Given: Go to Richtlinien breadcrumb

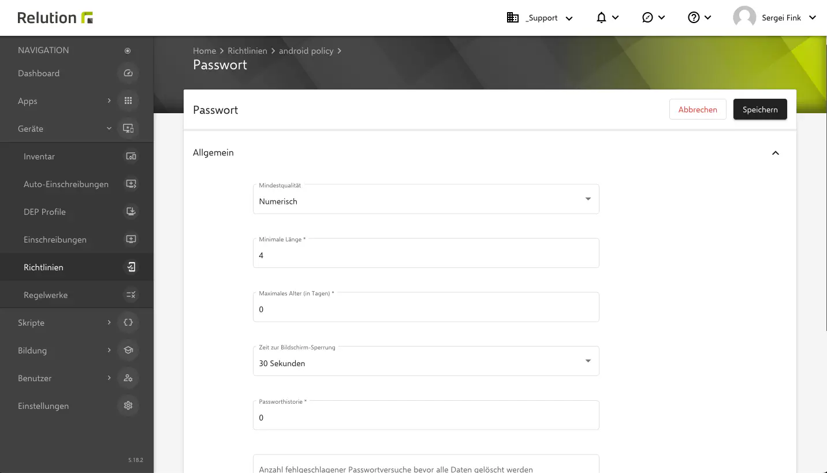Looking at the screenshot, I should 247,51.
